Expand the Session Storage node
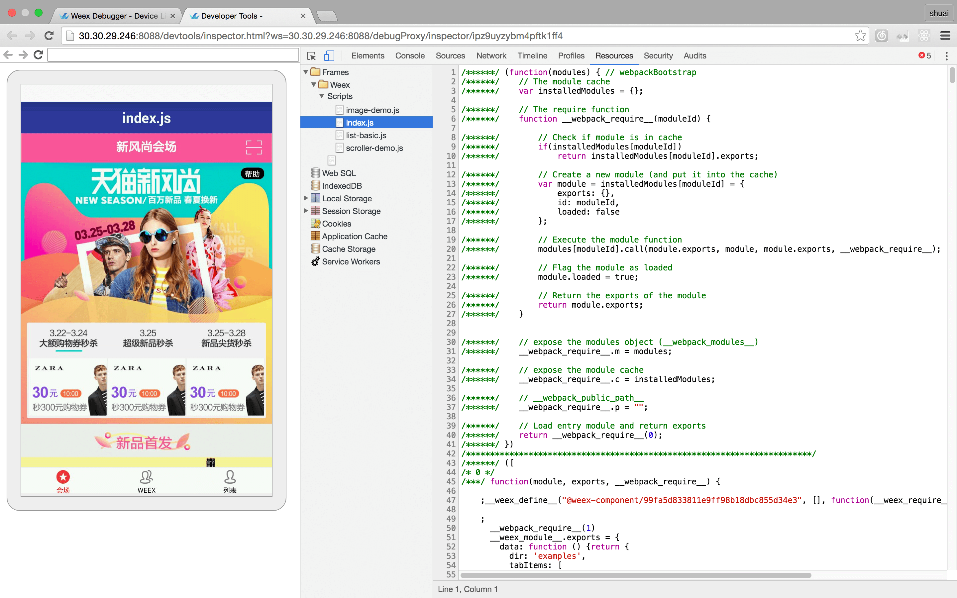Viewport: 957px width, 598px height. point(306,211)
